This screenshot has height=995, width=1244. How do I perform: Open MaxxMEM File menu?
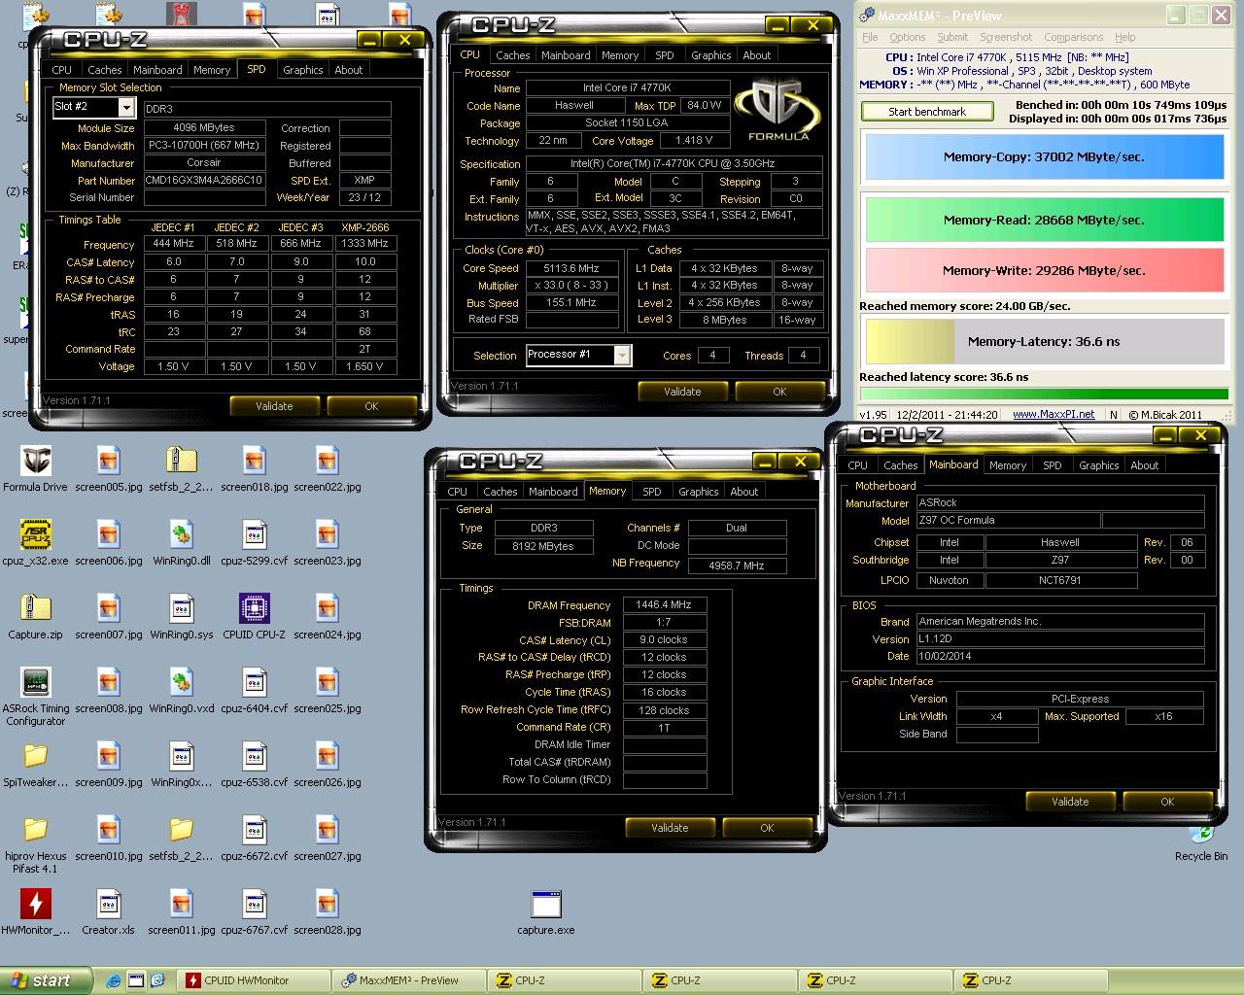point(870,37)
